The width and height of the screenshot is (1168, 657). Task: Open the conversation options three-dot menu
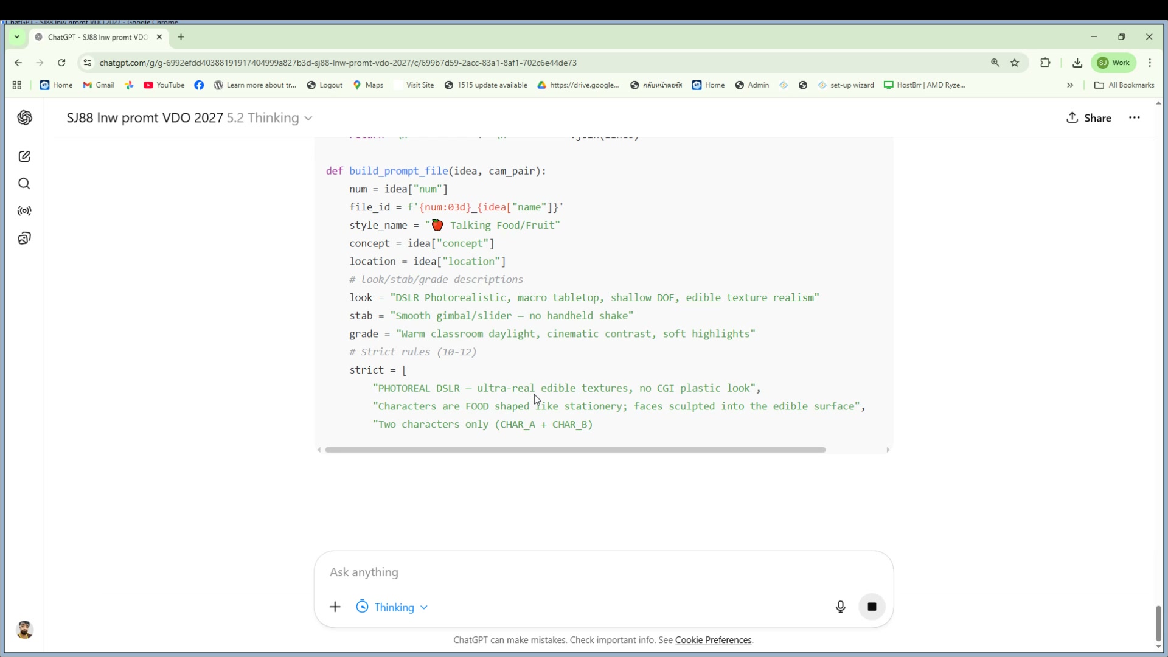(1135, 118)
